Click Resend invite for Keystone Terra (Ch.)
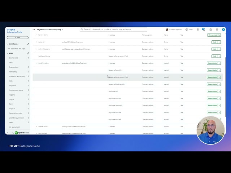 (212, 70)
